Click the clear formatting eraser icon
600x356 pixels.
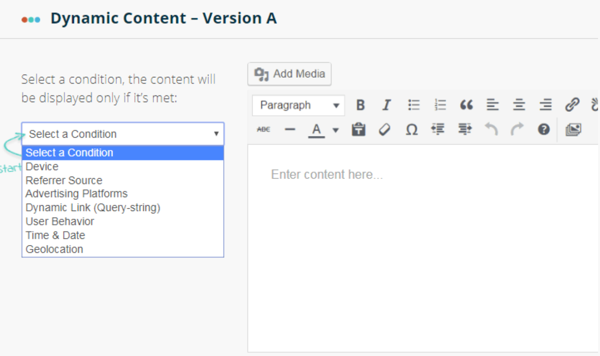tap(384, 129)
